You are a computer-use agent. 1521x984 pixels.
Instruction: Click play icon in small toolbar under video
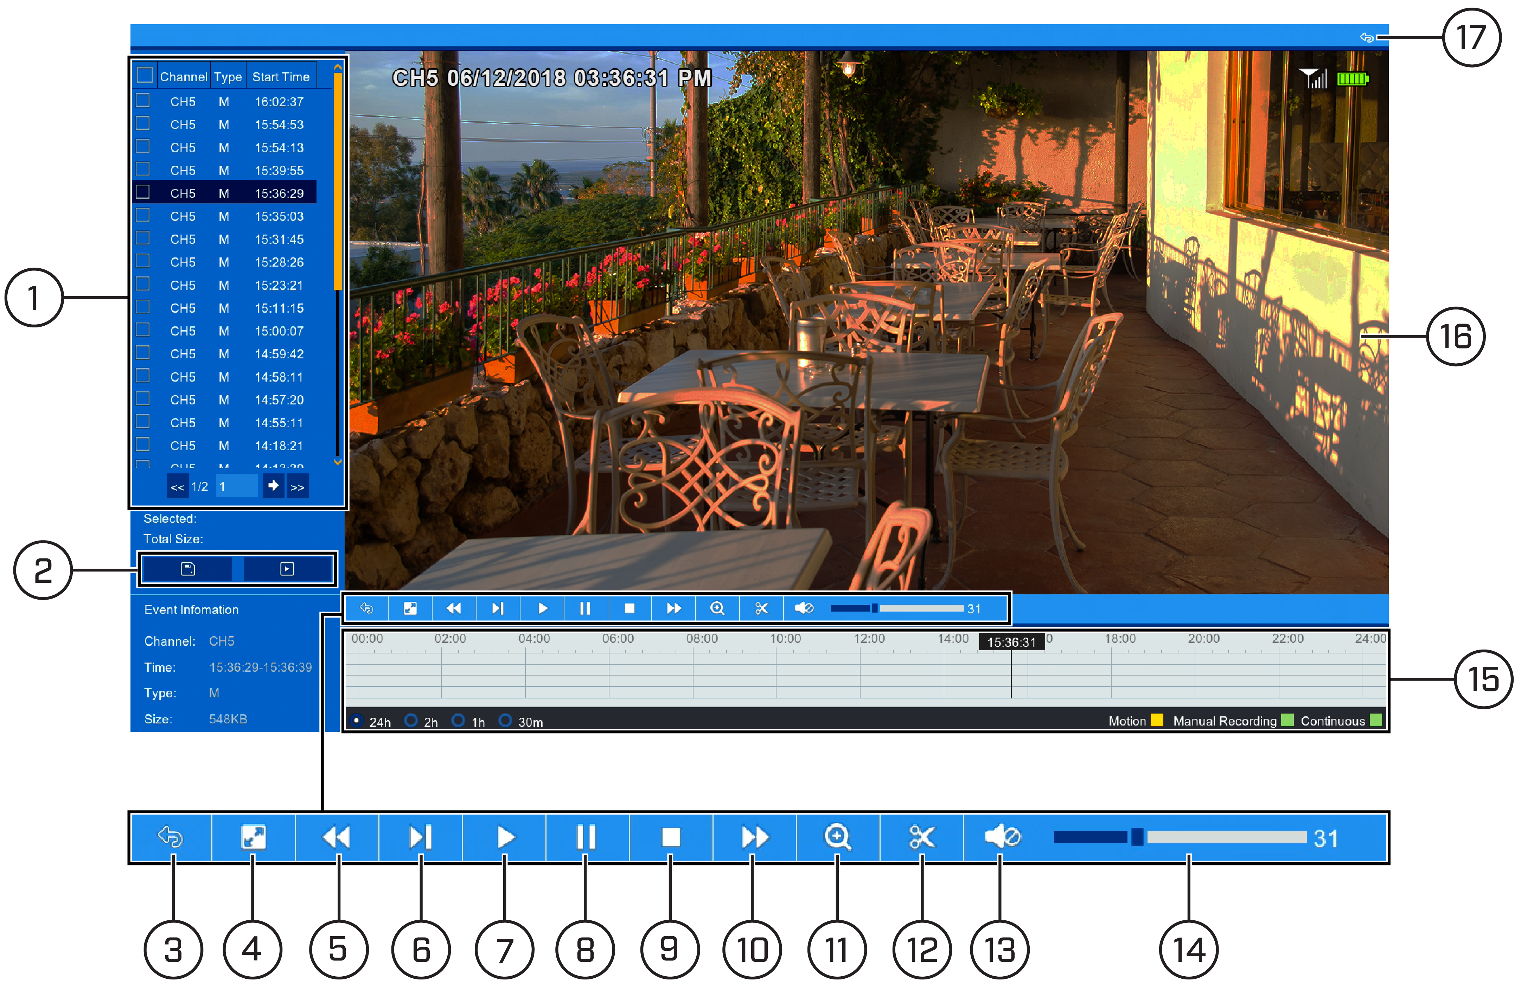(542, 608)
